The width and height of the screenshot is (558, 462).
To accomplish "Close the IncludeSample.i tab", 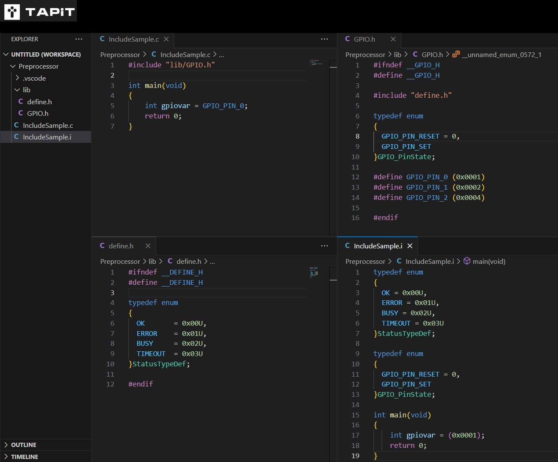I will click(410, 246).
